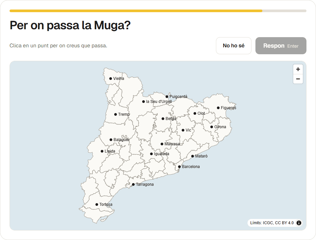Viewport: 316px width, 240px height.
Task: Select the Berga city dot
Action: (163, 119)
